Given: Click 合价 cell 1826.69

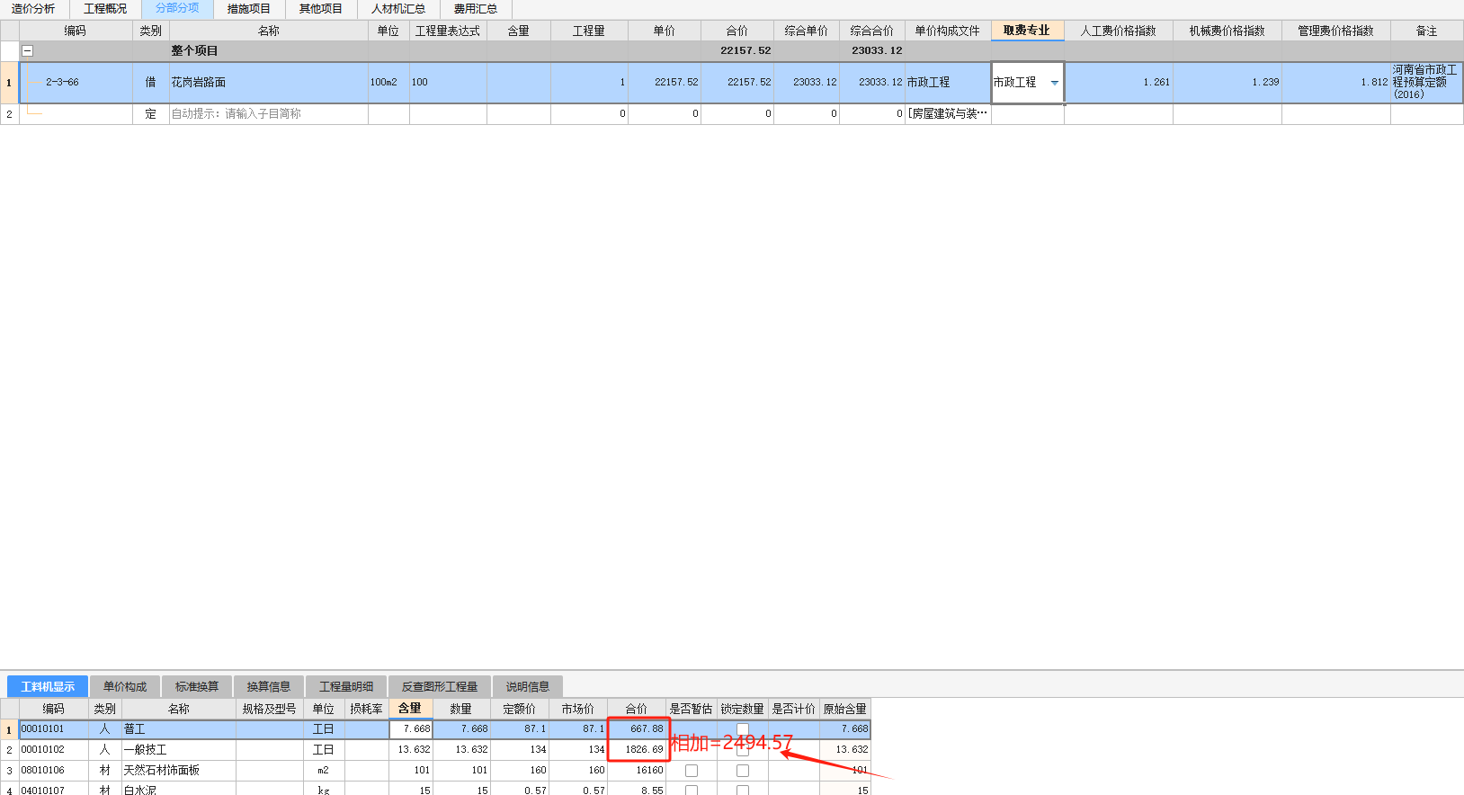Looking at the screenshot, I should [637, 750].
